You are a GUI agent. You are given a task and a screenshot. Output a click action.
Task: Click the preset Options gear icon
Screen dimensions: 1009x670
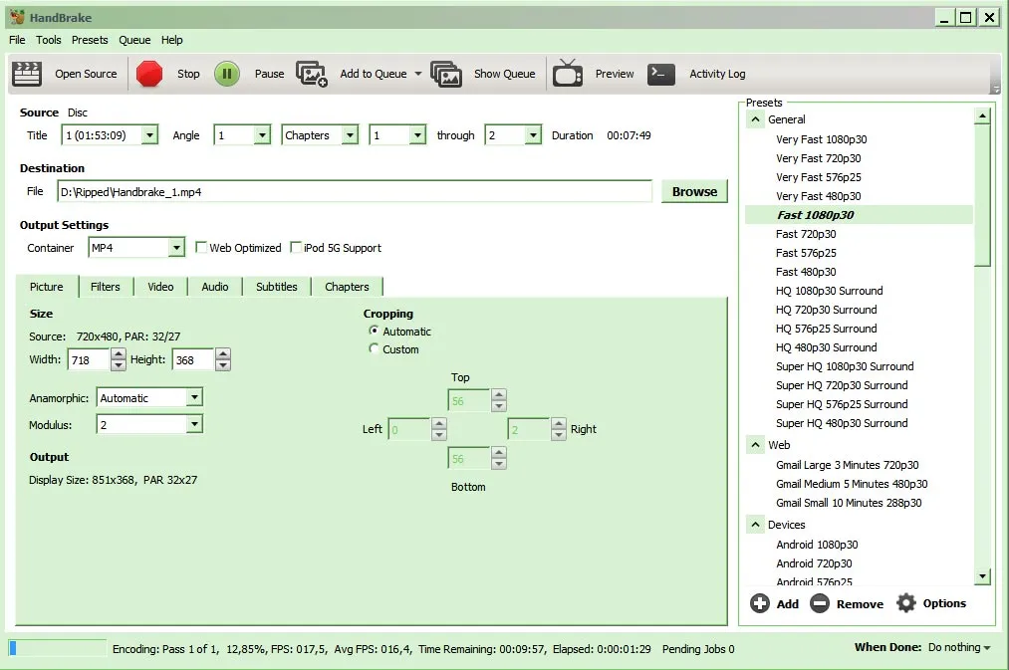pos(905,603)
